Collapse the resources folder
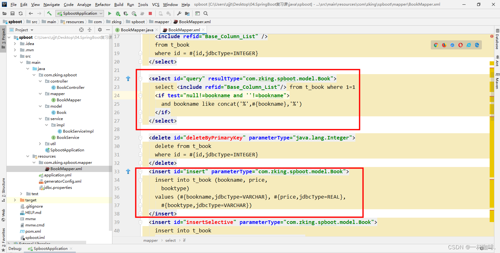 (x=28, y=156)
